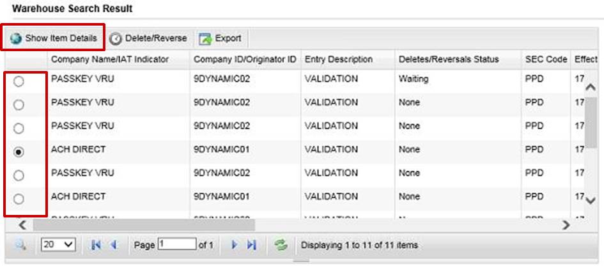Image resolution: width=604 pixels, height=268 pixels.
Task: Select the ACH DIRECT row radio button that is checked
Action: pos(19,152)
